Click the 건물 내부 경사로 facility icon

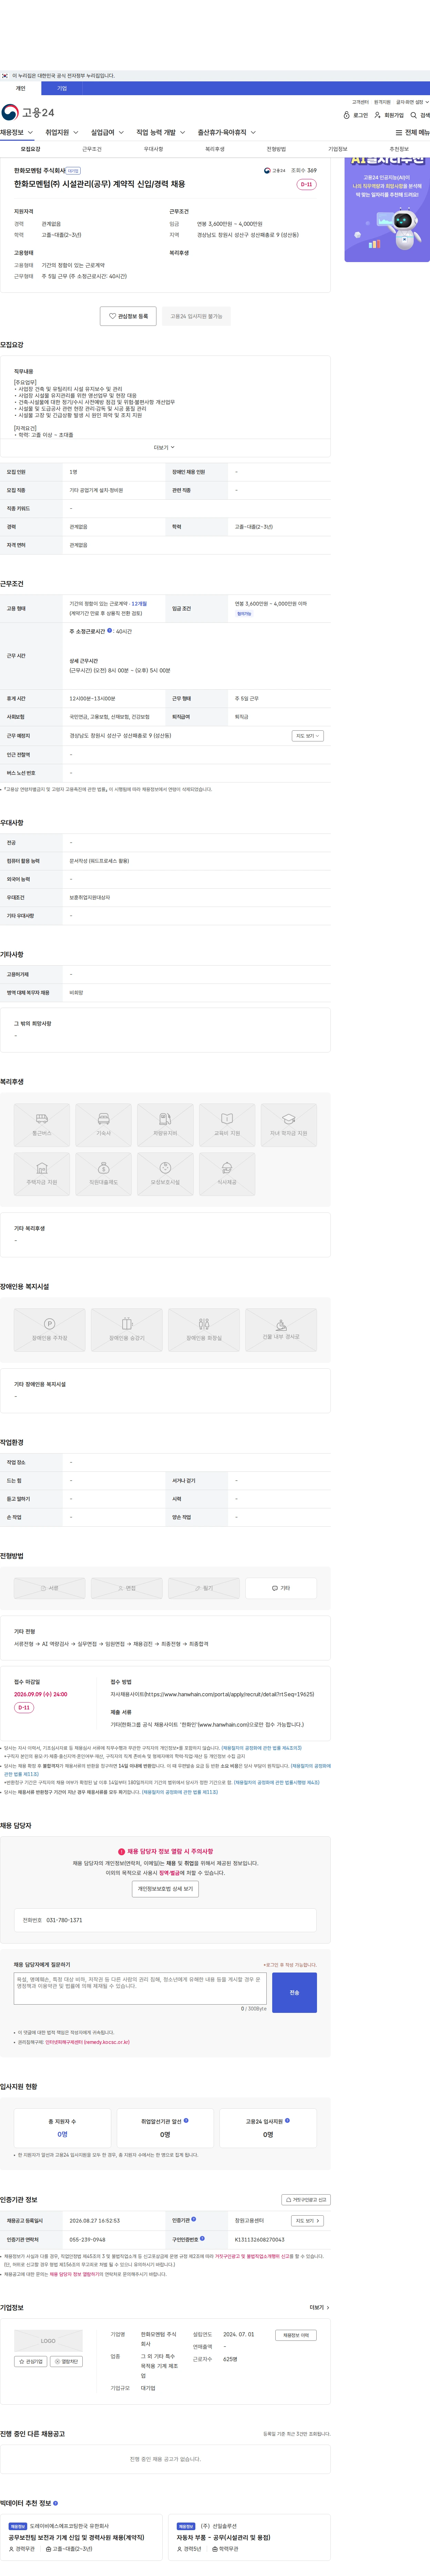coord(281,1330)
